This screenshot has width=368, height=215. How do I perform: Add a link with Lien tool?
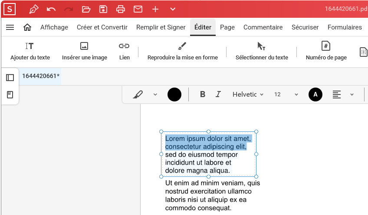[124, 51]
